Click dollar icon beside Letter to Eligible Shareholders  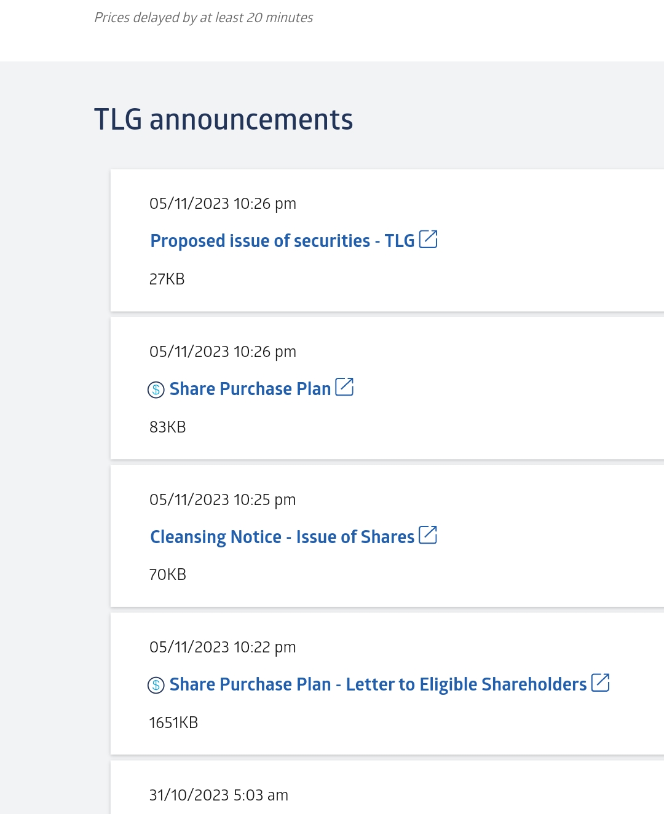[x=156, y=685]
